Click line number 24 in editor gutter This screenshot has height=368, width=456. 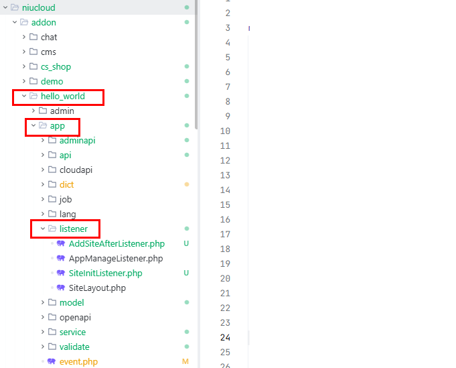click(225, 337)
